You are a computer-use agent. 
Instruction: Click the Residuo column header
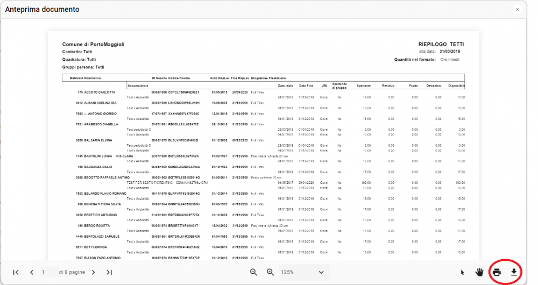pos(388,85)
